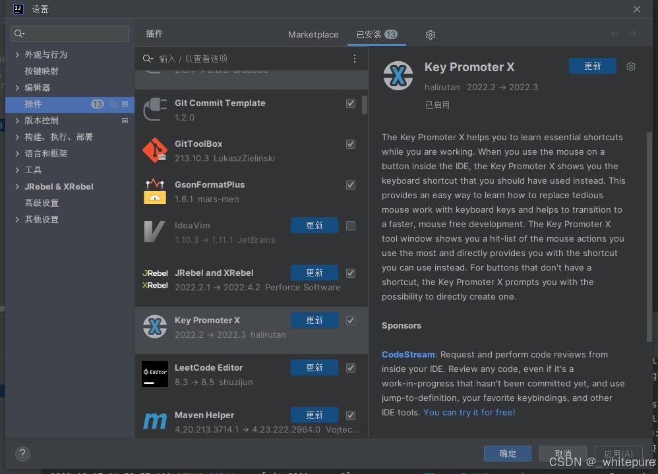Screen dimensions: 658x474
Task: Open the plugins manage gear menu next to the tabs
Action: [430, 35]
